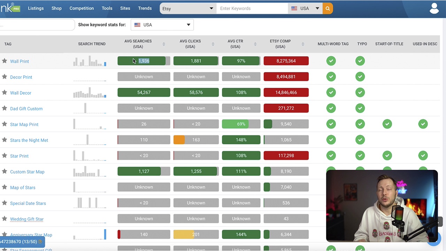Star the Stars the Night Met tag
Viewport: 446px width, 251px height.
click(5, 140)
